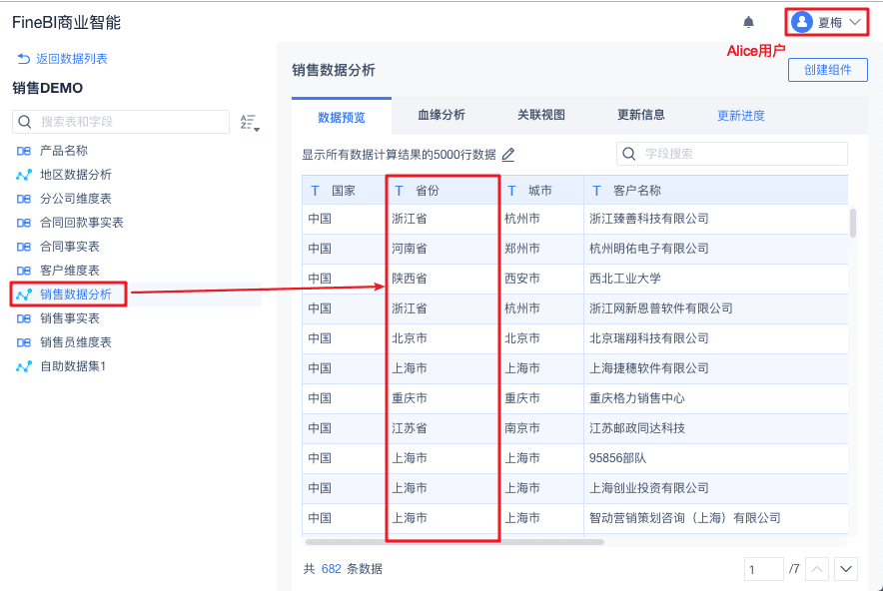Switch to the 关联视图 tab
The image size is (883, 591).
point(541,115)
